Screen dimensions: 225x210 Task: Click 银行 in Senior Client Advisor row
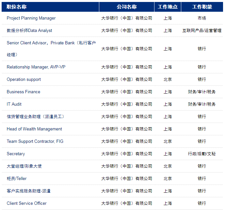202,49
